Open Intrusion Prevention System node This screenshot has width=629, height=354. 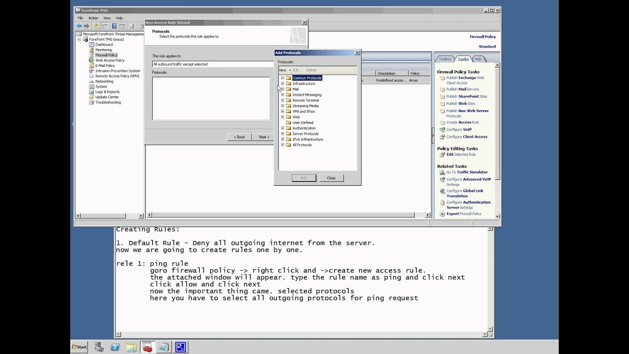point(117,71)
